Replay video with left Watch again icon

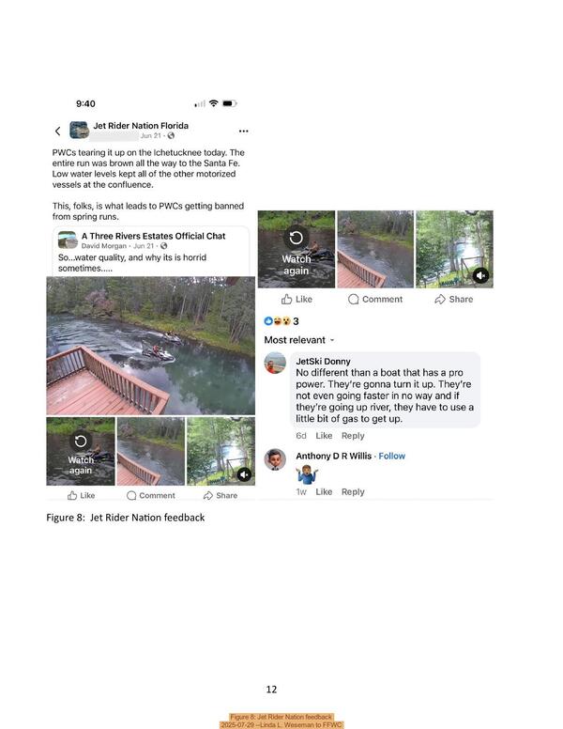click(x=81, y=441)
